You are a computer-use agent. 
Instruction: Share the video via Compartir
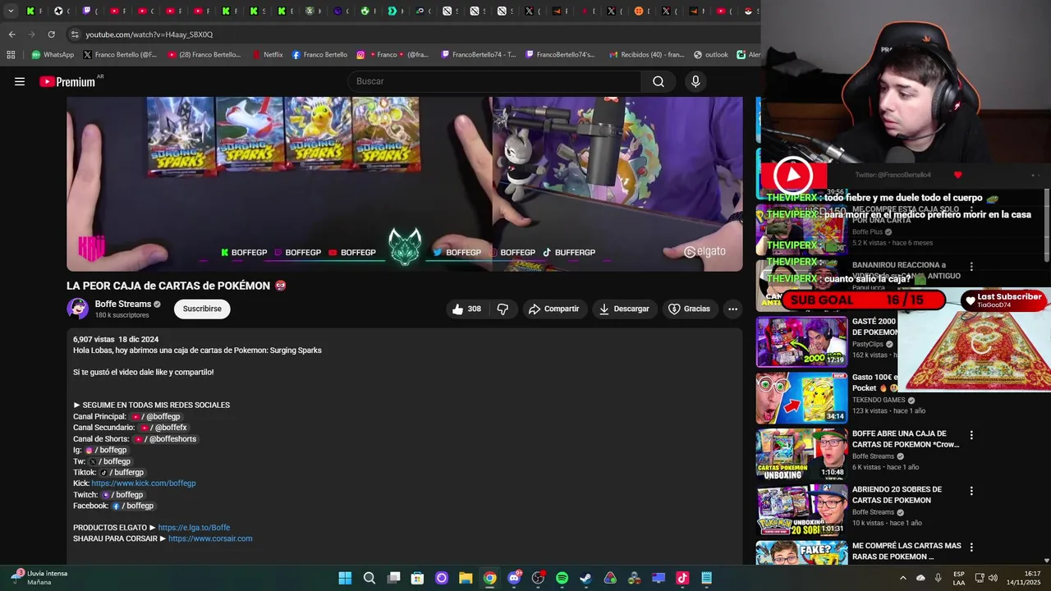[553, 309]
